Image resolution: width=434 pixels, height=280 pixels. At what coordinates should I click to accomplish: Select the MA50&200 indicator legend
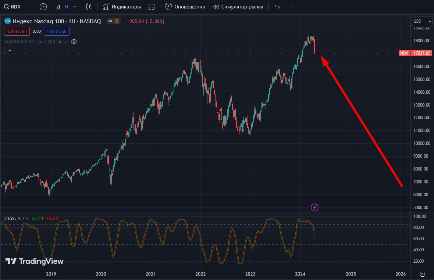[36, 42]
